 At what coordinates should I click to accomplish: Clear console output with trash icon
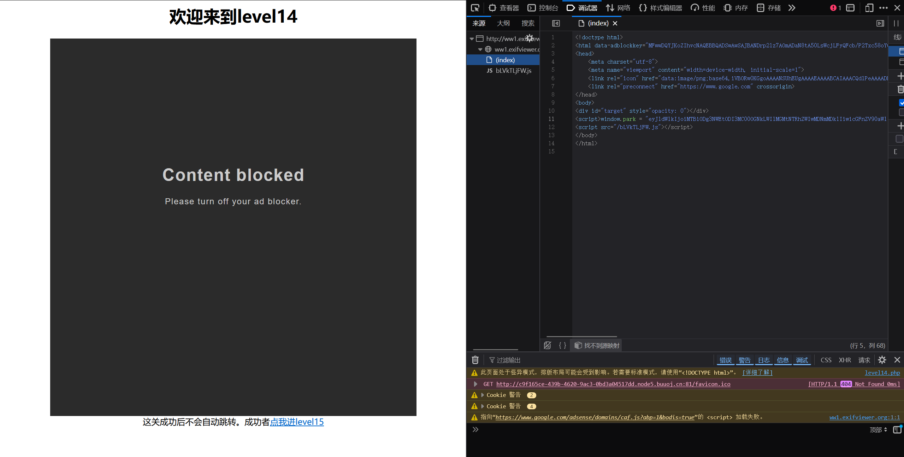[x=475, y=360]
